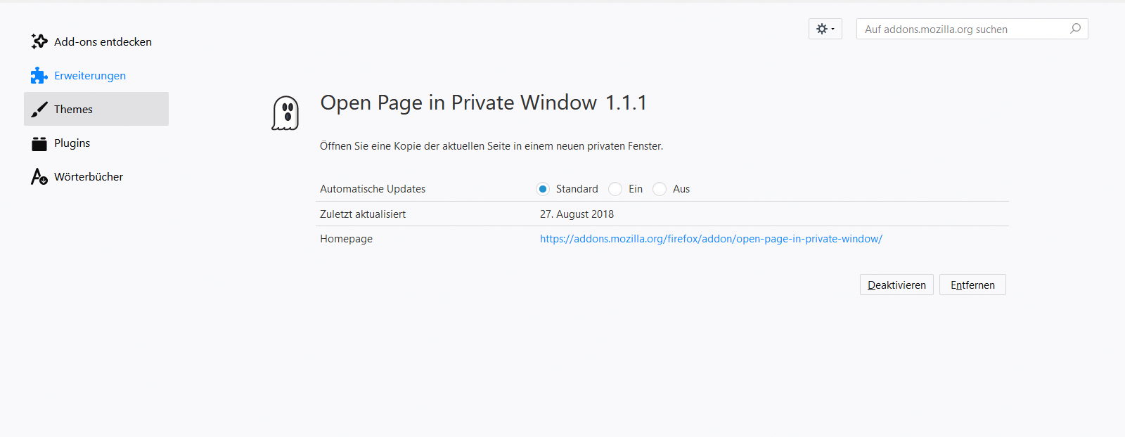Switch to the Erweiterungen category
The height and width of the screenshot is (437, 1125).
90,76
